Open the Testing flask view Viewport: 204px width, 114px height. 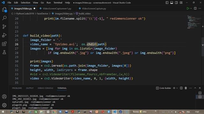pos(4,52)
